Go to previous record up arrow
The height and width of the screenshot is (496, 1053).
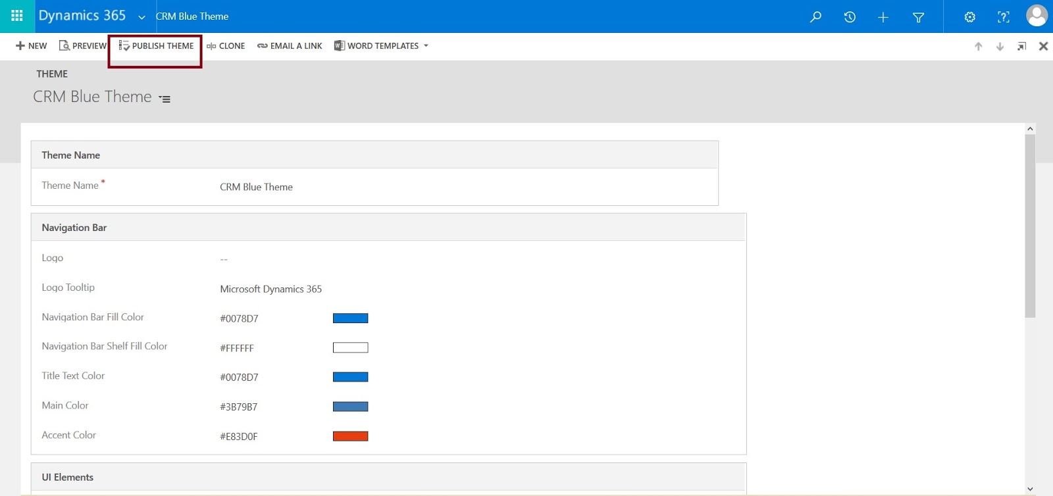(979, 46)
